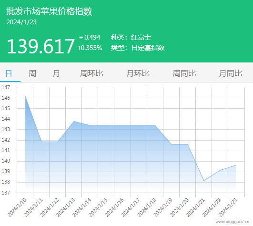Click the www.pingguo7.cn watermark link

[x=232, y=222]
